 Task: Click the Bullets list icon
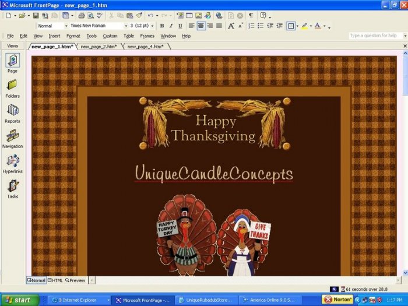tap(261, 26)
